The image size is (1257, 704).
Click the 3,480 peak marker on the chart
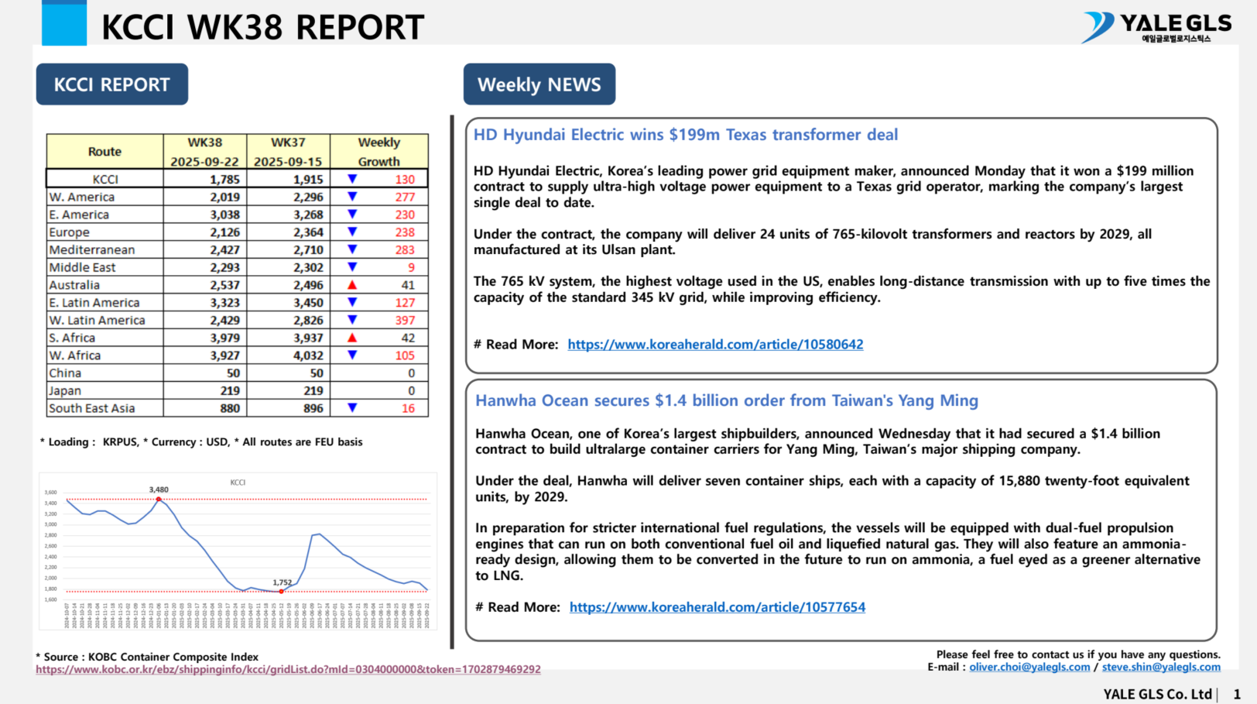pyautogui.click(x=159, y=500)
